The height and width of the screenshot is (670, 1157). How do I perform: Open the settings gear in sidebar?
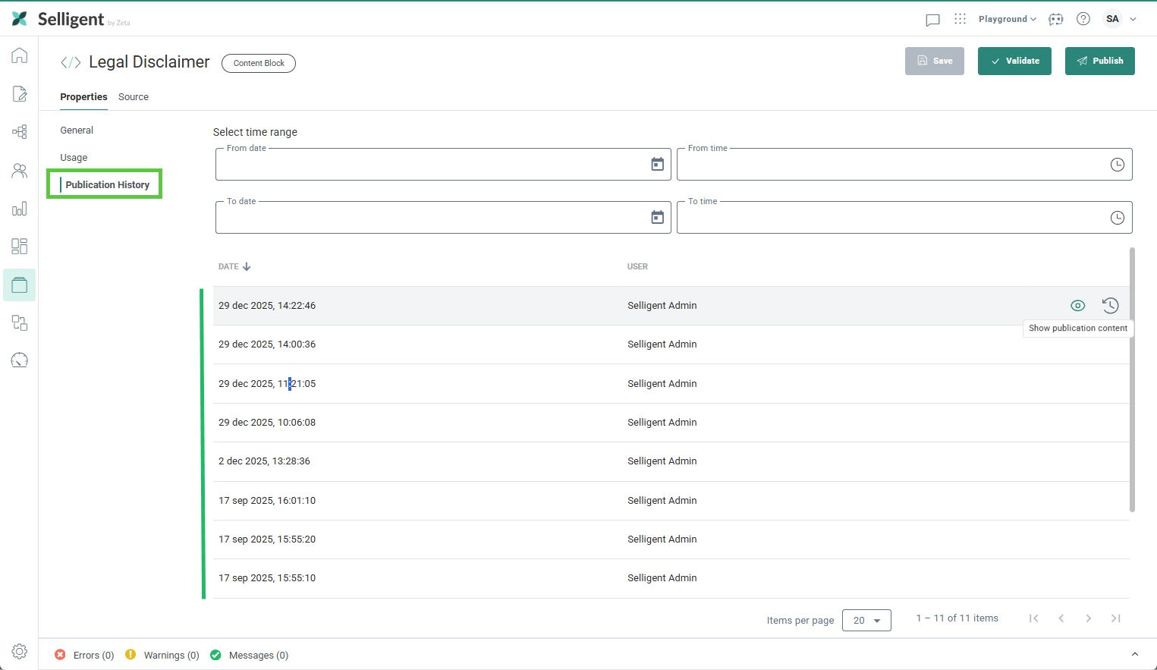coord(20,651)
